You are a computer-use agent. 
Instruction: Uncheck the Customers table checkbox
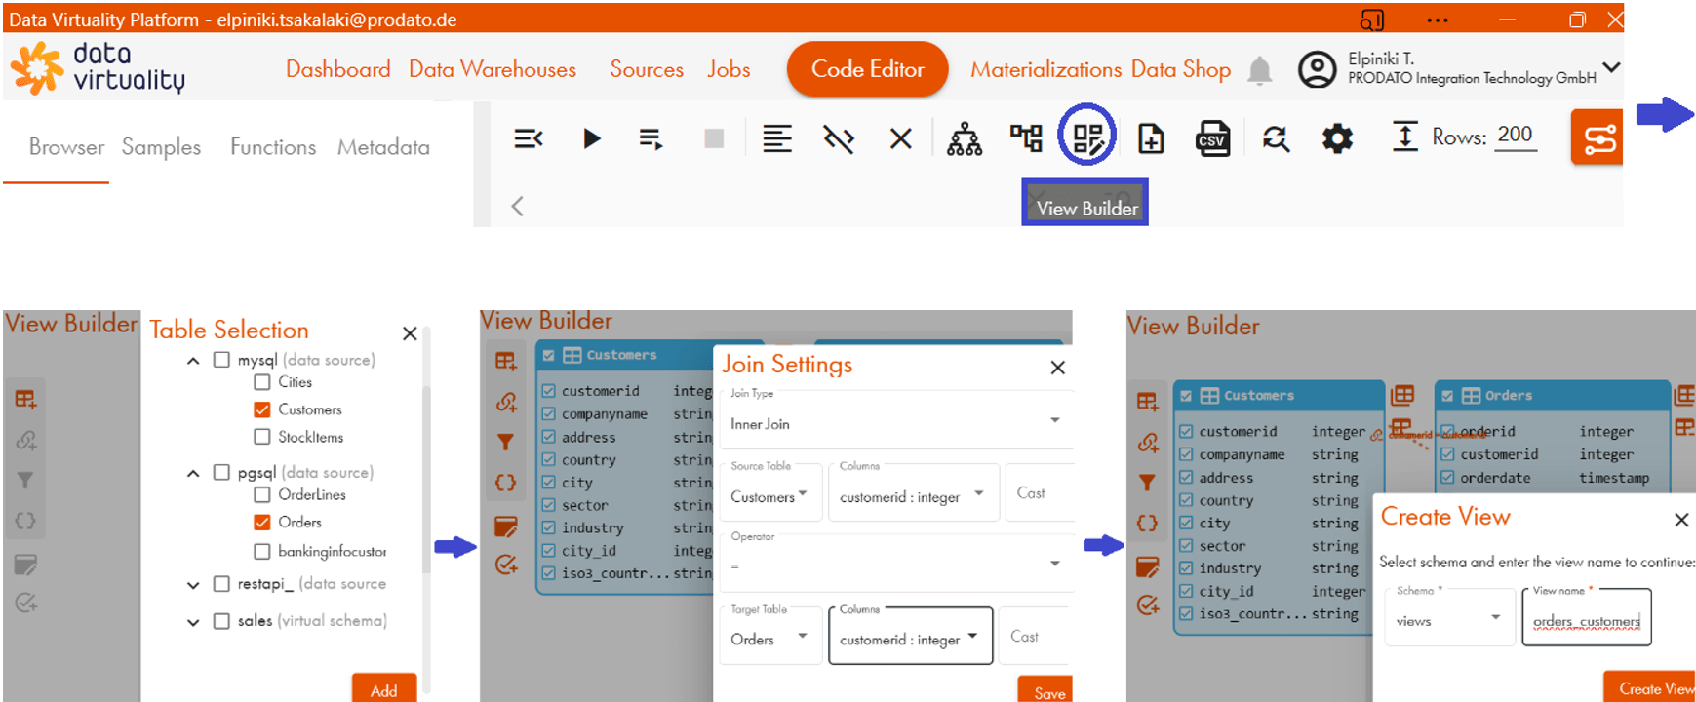(262, 409)
